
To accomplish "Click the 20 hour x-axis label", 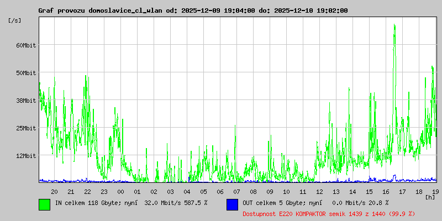I will [x=54, y=192].
